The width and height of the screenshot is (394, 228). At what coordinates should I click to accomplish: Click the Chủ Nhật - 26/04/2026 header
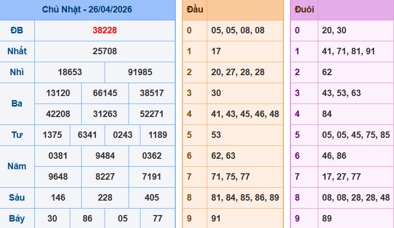pos(87,9)
